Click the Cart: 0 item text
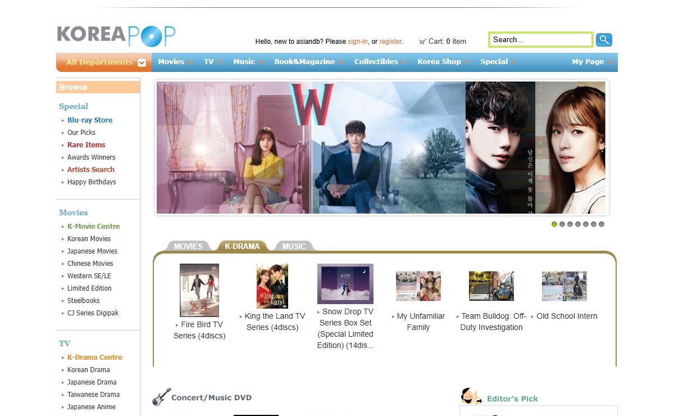This screenshot has height=416, width=674. (447, 42)
